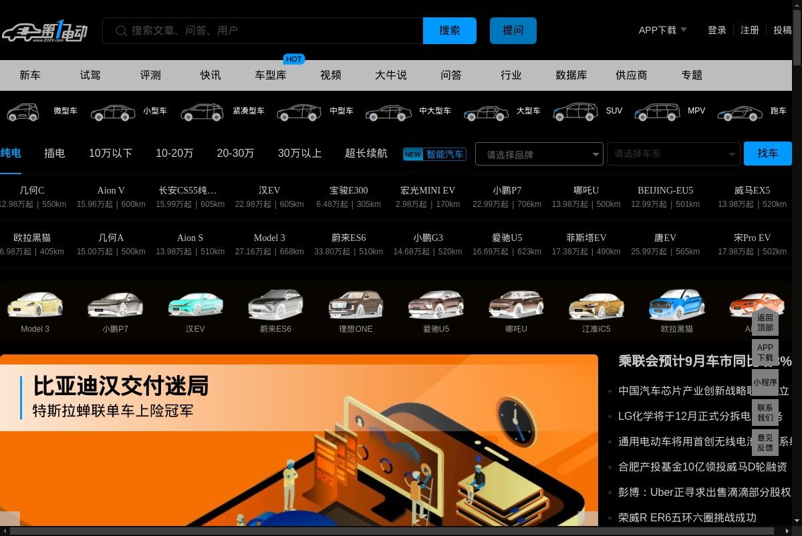
Task: Open the 数据库 menu item
Action: click(x=571, y=75)
